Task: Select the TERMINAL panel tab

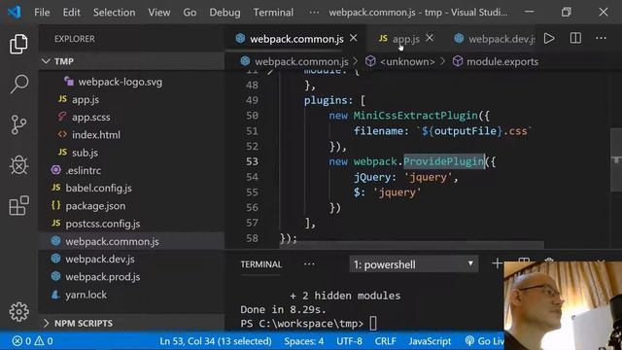Action: point(261,264)
